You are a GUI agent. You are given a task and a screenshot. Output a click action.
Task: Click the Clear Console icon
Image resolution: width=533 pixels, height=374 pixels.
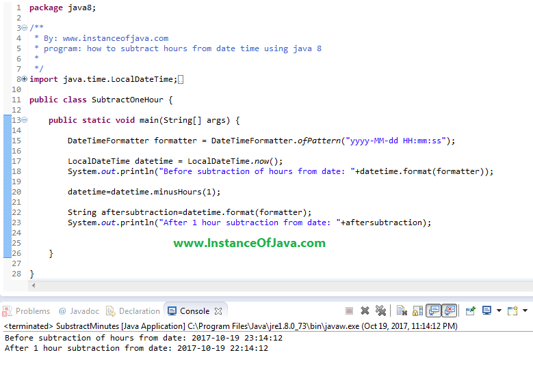click(402, 311)
